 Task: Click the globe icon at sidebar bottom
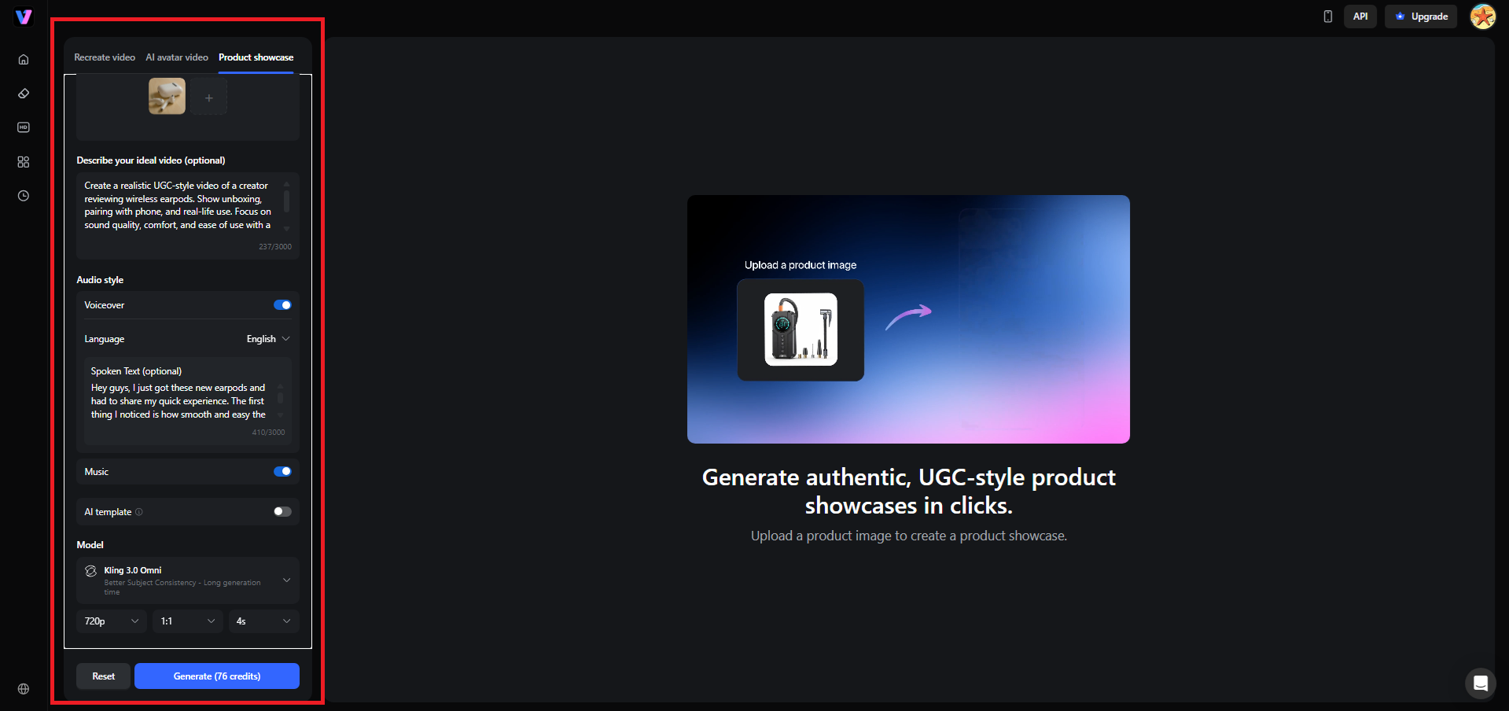(24, 688)
